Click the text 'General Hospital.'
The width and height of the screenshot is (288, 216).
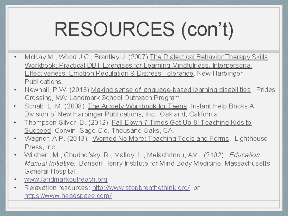[50, 171]
